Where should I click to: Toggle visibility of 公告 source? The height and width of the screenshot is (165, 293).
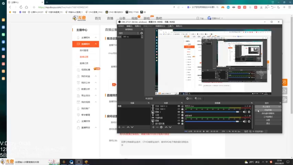[x=179, y=115]
